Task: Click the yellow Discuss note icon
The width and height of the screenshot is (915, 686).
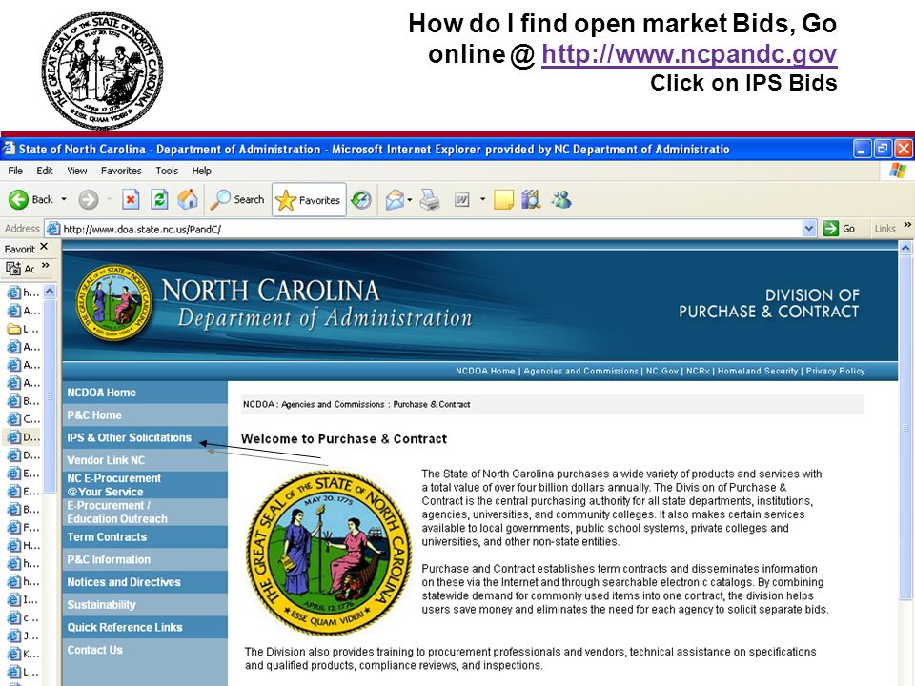Action: pyautogui.click(x=503, y=200)
